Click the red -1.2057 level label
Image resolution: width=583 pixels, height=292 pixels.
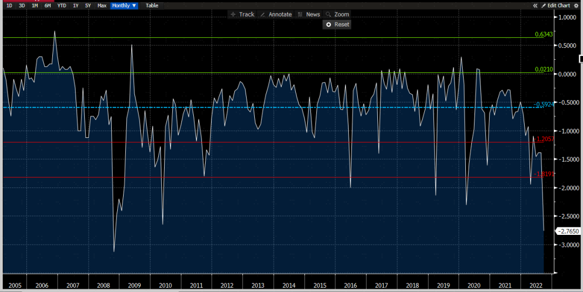coord(544,139)
